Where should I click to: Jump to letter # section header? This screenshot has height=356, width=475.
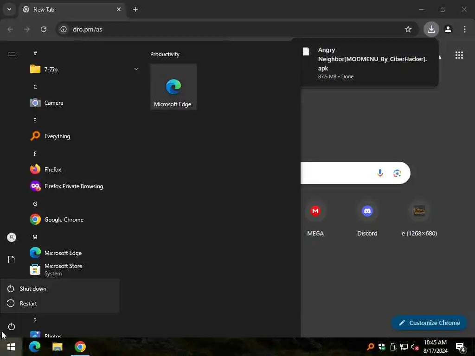[x=35, y=53]
